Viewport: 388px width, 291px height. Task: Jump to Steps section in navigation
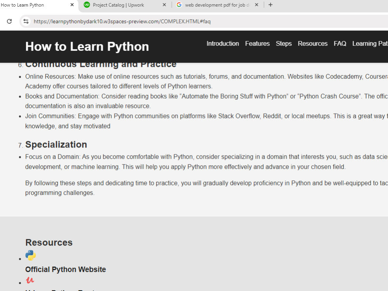284,43
